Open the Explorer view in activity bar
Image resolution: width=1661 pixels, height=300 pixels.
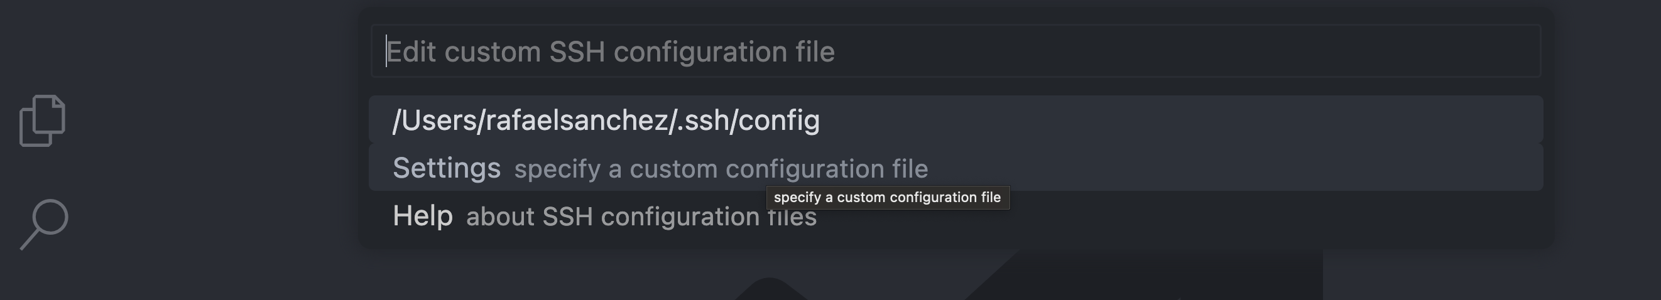coord(43,121)
